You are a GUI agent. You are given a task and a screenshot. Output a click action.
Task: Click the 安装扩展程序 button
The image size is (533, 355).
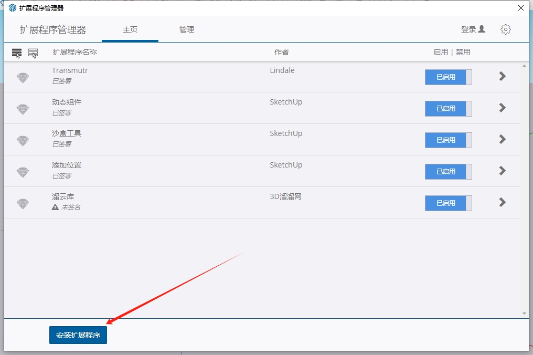coord(78,335)
